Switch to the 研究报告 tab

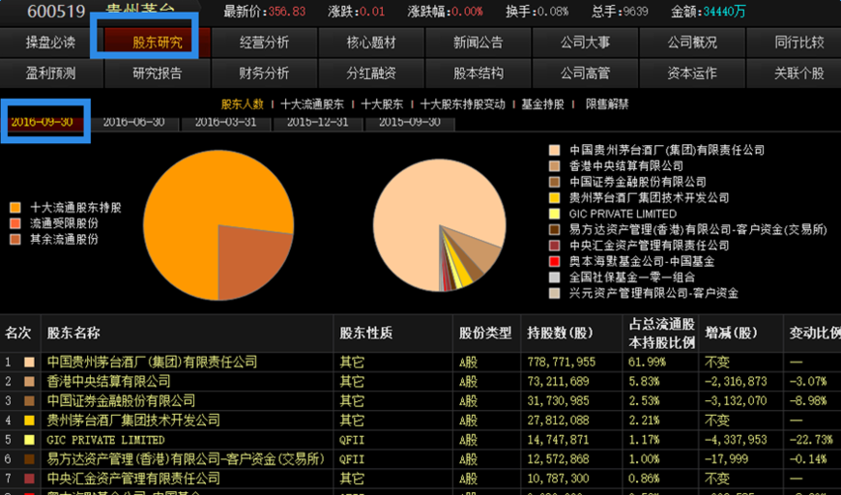(x=158, y=73)
